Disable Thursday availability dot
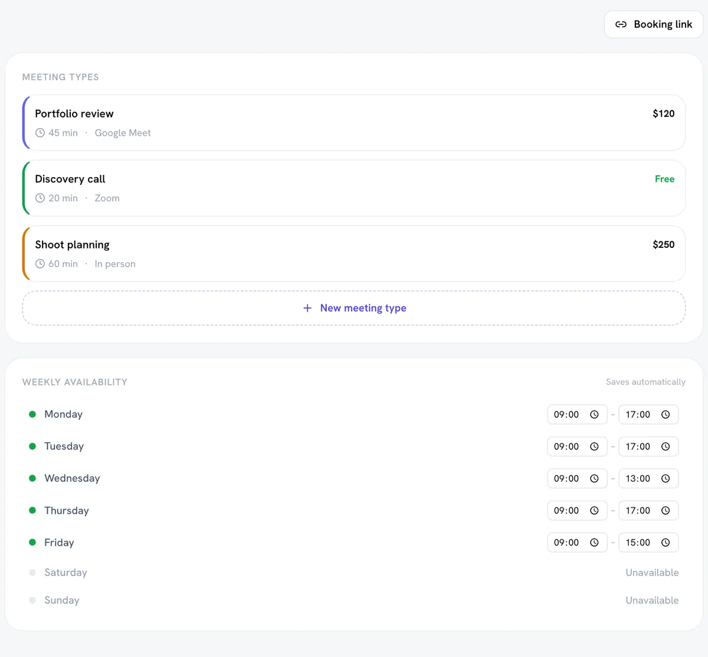This screenshot has height=657, width=708. coord(32,511)
